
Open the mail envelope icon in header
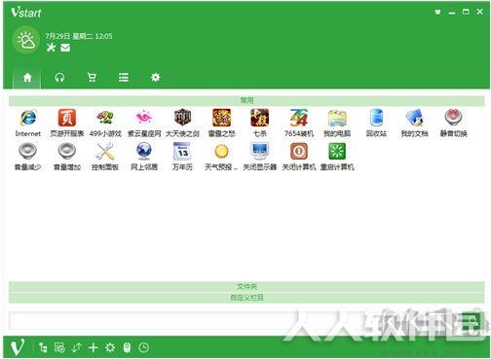click(65, 48)
